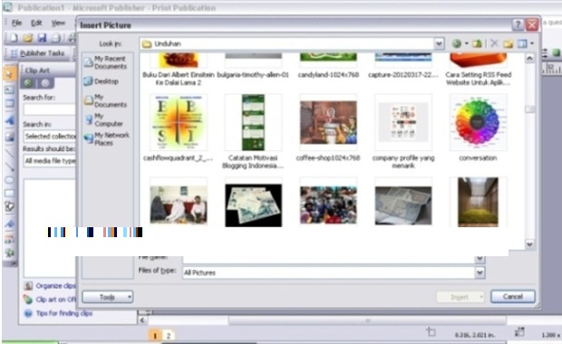562x344 pixels.
Task: Switch to page 2 tab
Action: (x=169, y=336)
